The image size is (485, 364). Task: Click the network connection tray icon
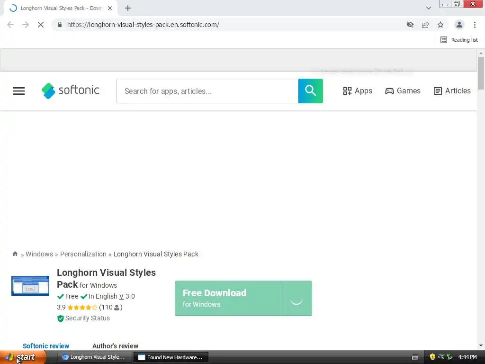tap(441, 357)
